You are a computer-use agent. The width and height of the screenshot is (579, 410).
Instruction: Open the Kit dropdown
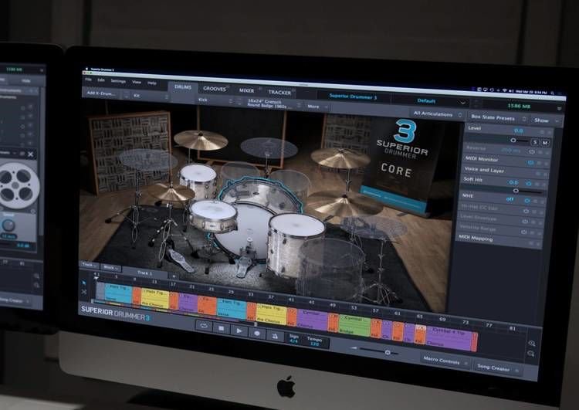click(x=151, y=96)
